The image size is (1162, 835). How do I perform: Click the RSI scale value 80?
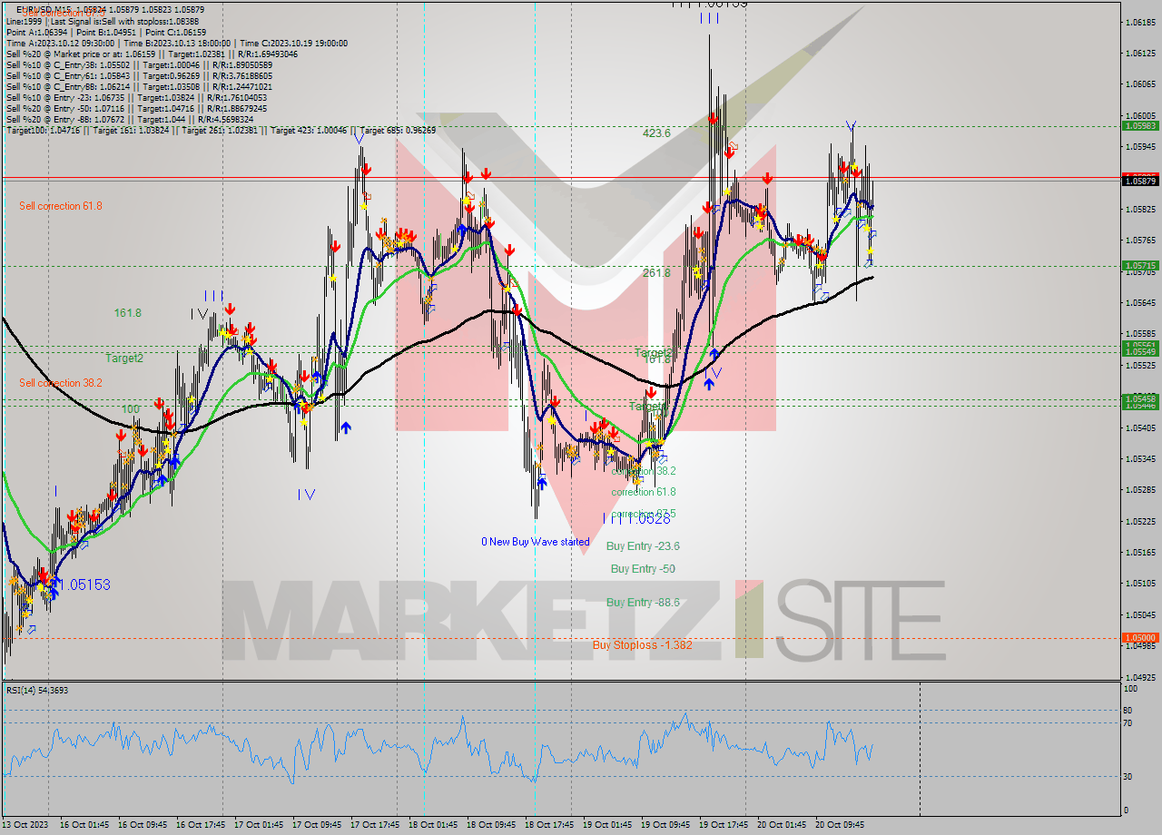[1127, 711]
